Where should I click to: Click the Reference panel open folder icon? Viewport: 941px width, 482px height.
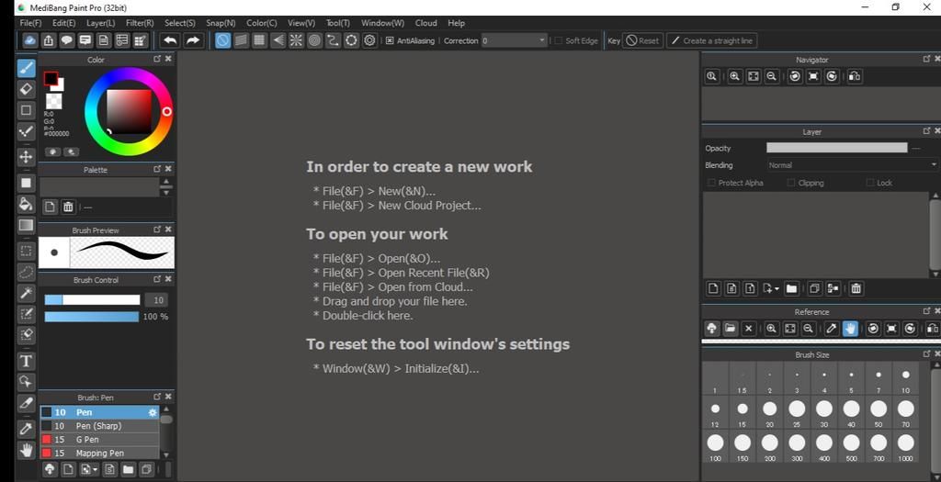pos(730,329)
